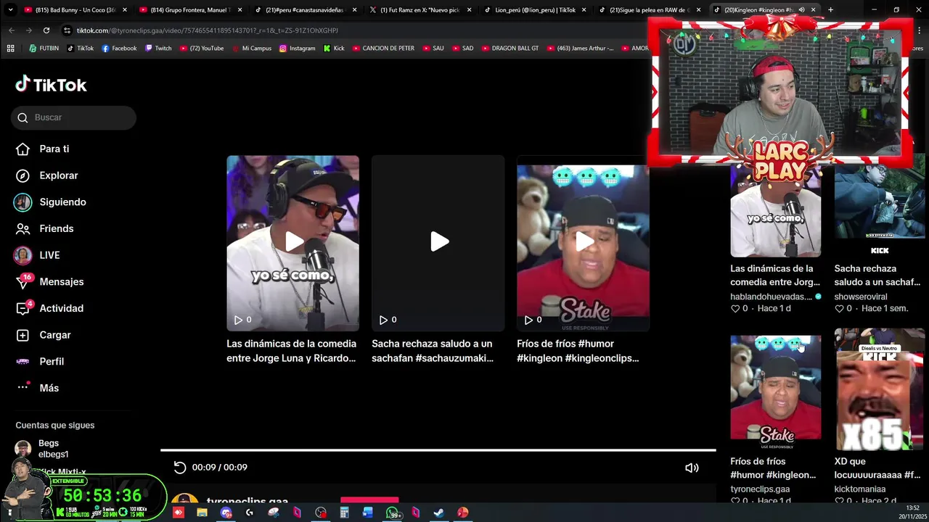Open the tab search dropdown arrow
This screenshot has width=929, height=522.
point(10,10)
